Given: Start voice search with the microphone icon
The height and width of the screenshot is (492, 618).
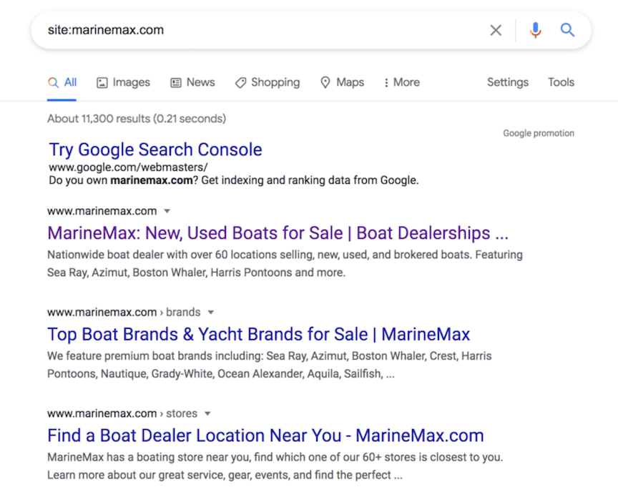Looking at the screenshot, I should click(x=535, y=30).
